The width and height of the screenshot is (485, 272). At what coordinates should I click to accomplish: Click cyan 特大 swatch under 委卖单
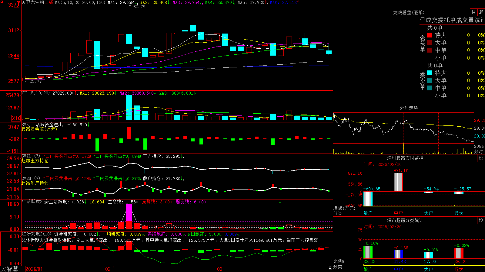(x=429, y=73)
